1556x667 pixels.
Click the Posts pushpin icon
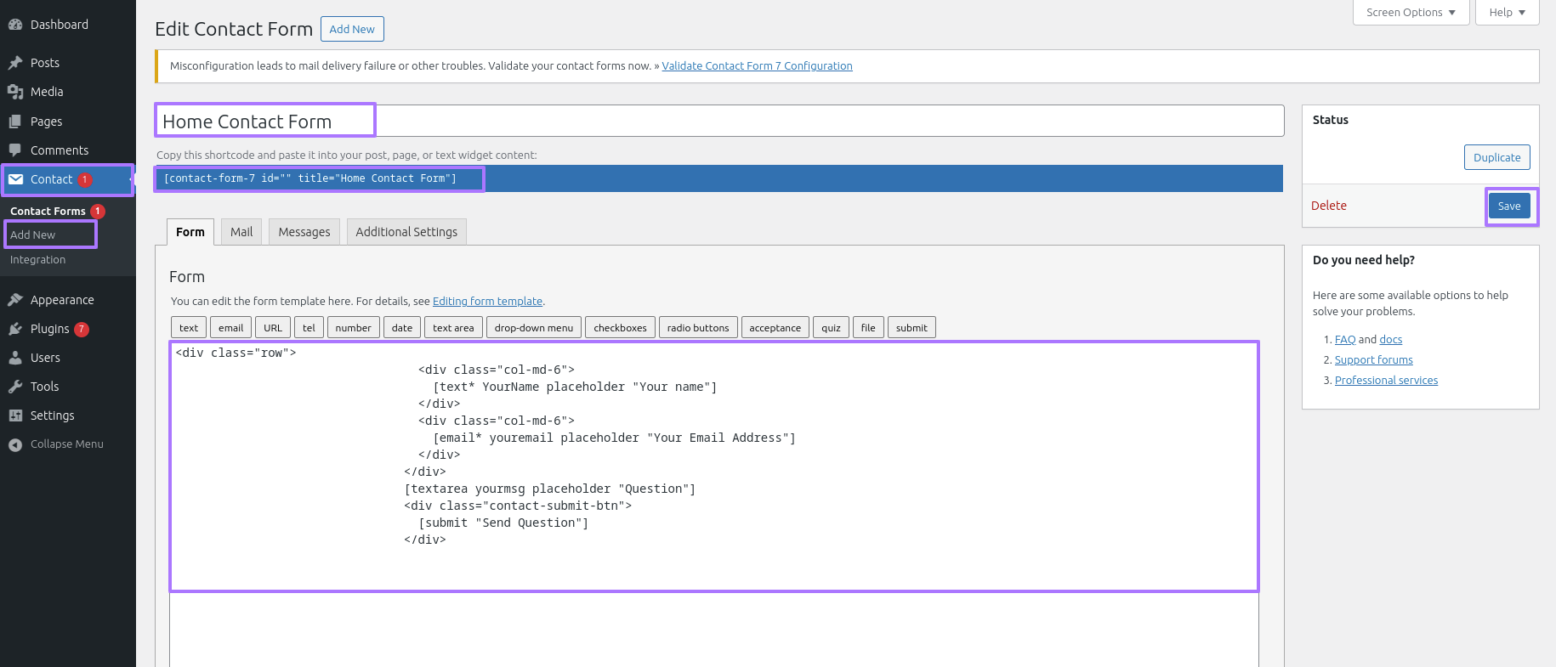tap(15, 63)
